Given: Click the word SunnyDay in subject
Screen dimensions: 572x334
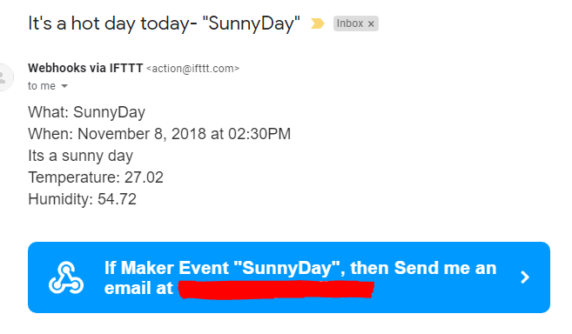Looking at the screenshot, I should [251, 23].
